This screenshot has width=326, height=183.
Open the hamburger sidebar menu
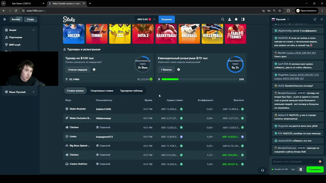[5, 19]
